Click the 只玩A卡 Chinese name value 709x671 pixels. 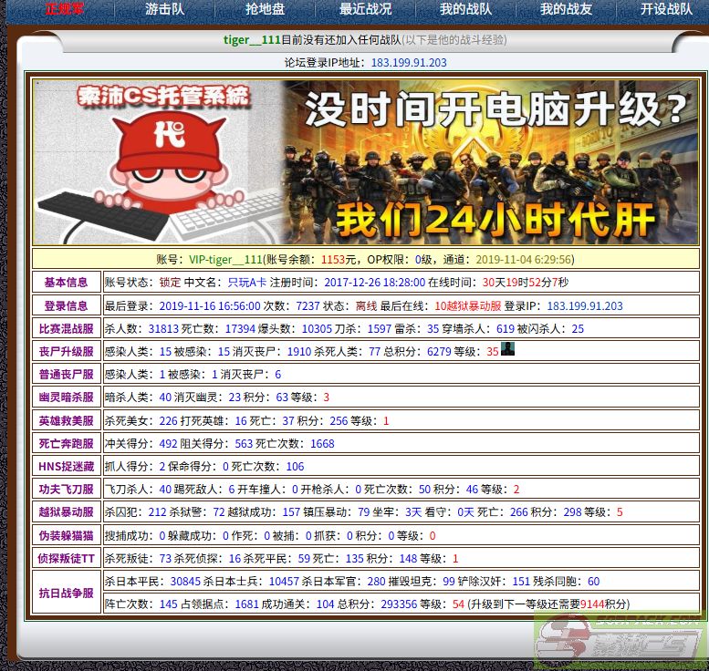click(247, 283)
